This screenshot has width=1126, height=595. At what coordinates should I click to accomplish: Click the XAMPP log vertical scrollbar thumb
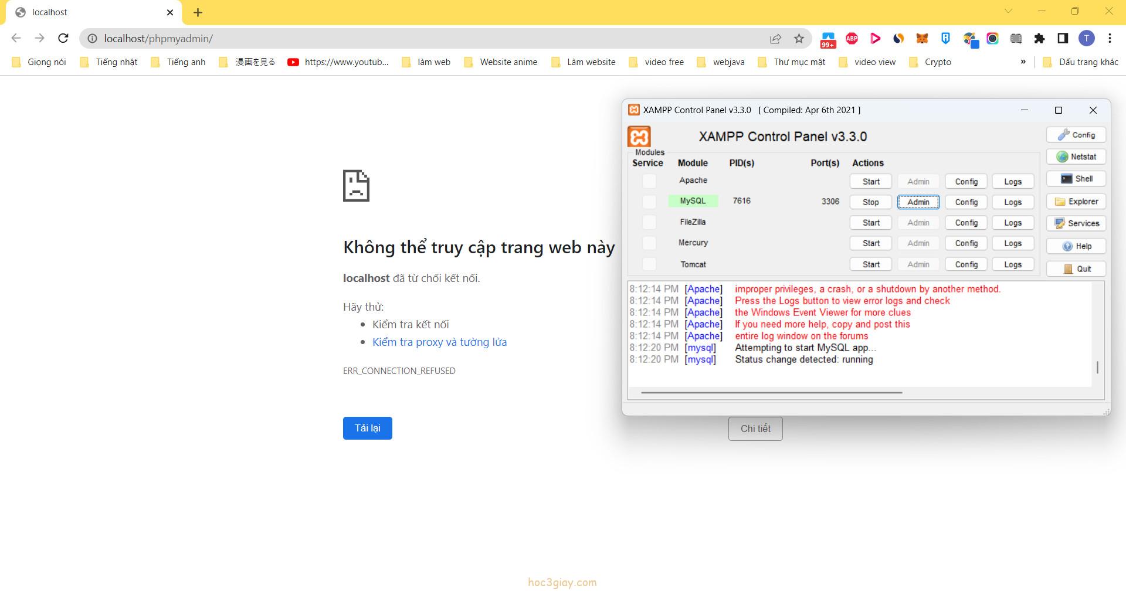pyautogui.click(x=1097, y=368)
